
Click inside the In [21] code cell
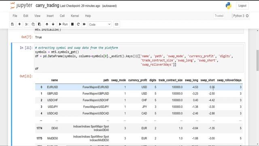click(x=139, y=58)
